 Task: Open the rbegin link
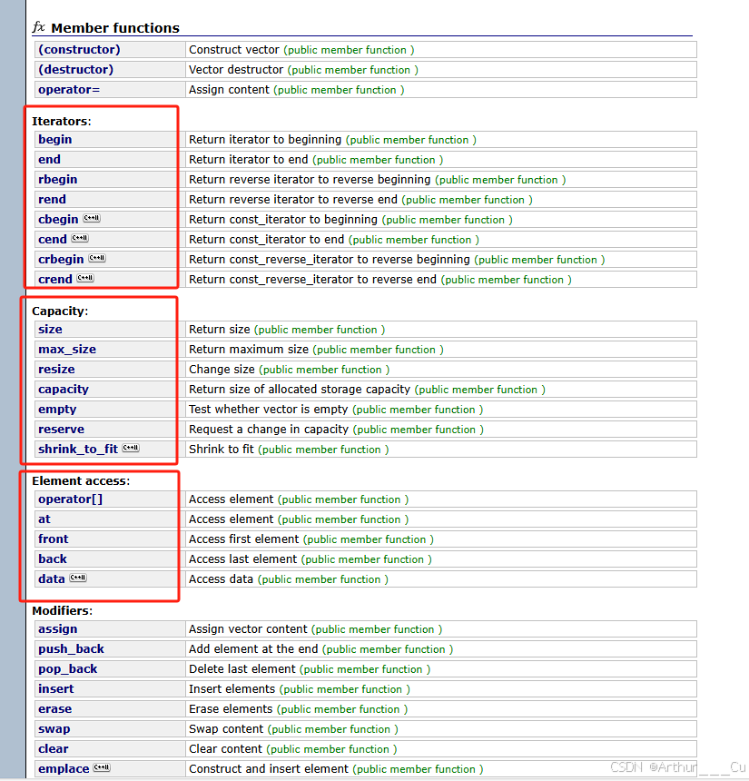pos(58,179)
